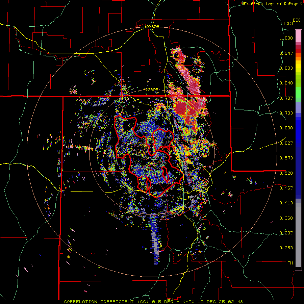Click the 50 NMI range ring label
Viewport: 304px width, 304px height.
(x=152, y=89)
